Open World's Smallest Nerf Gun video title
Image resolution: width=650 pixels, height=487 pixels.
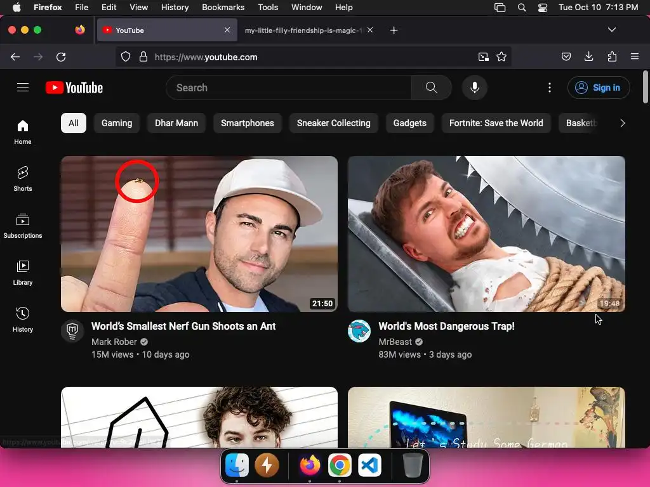pyautogui.click(x=183, y=327)
